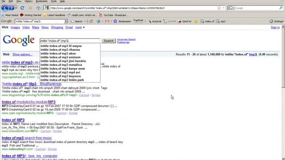Click the magnifier in the browser search box
Screen dimensions: 285x160
point(281,8)
